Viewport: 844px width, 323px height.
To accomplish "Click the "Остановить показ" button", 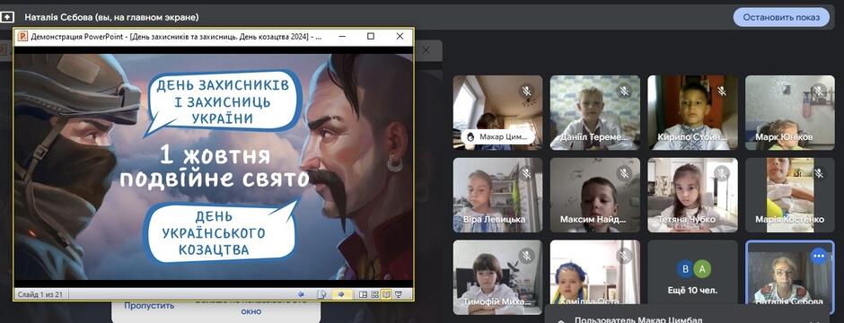I will point(781,17).
